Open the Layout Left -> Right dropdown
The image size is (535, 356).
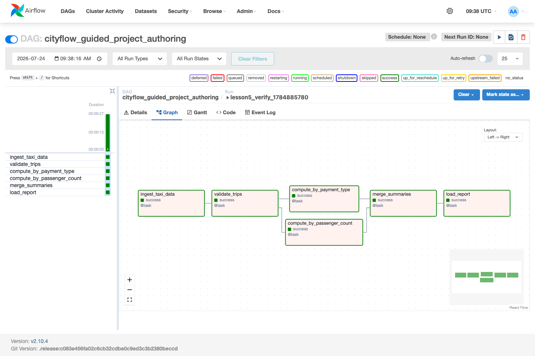tap(503, 137)
